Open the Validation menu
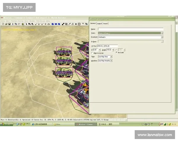Image resolution: width=178 pixels, height=142 pixels. [41, 21]
